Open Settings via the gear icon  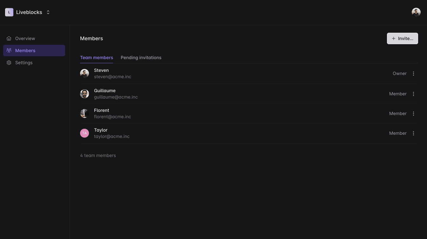click(x=9, y=63)
